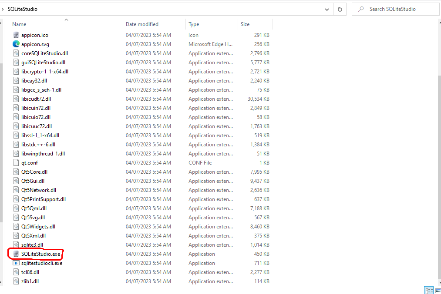Viewport: 441px width, 294px height.
Task: Sort files by Date modified column
Action: [142, 24]
